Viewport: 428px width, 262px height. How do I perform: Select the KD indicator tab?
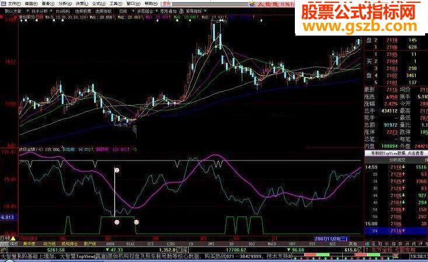[231, 244]
